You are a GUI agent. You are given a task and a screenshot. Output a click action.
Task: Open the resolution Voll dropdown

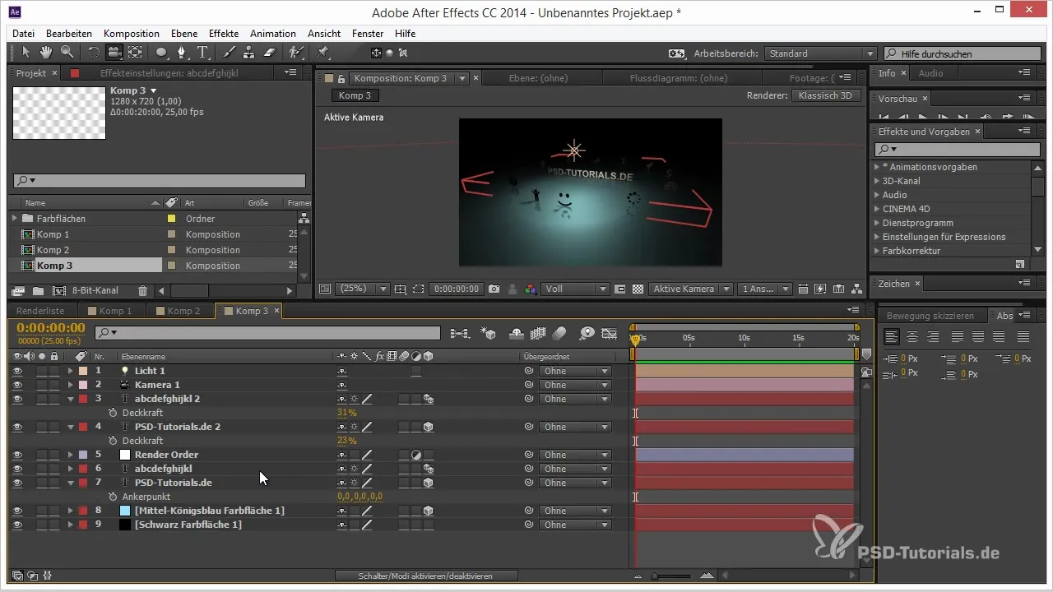coord(576,289)
